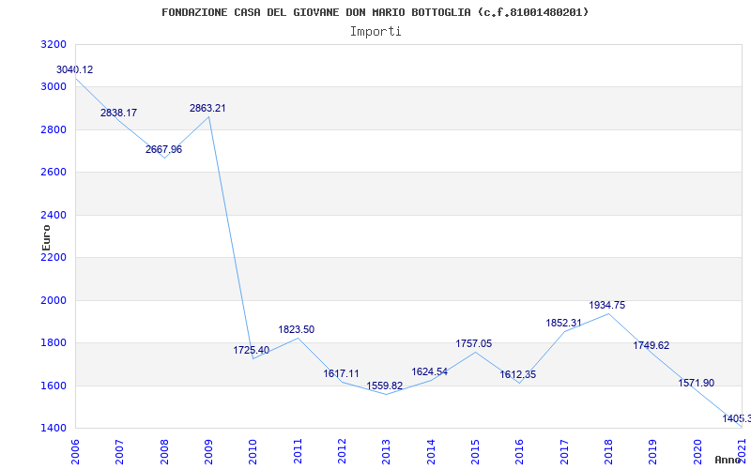This screenshot has width=751, height=469.
Task: Click the Importi subtitle
Action: (375, 32)
